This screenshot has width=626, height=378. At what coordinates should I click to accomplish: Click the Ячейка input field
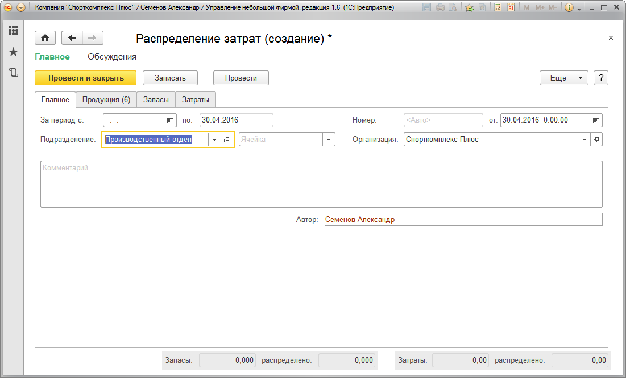[x=281, y=140]
